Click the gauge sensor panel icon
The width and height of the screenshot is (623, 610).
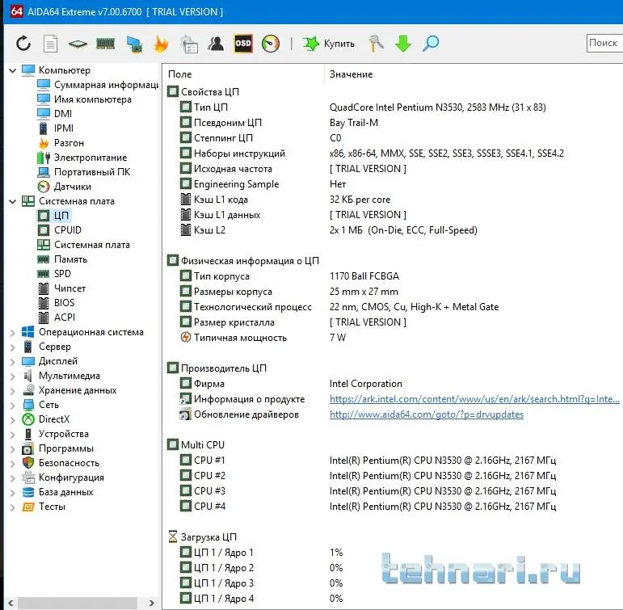[x=271, y=44]
